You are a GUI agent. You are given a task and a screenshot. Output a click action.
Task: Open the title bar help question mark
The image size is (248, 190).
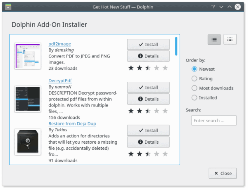click(x=213, y=7)
